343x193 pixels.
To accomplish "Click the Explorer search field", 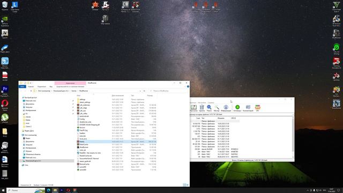I will 168,91.
